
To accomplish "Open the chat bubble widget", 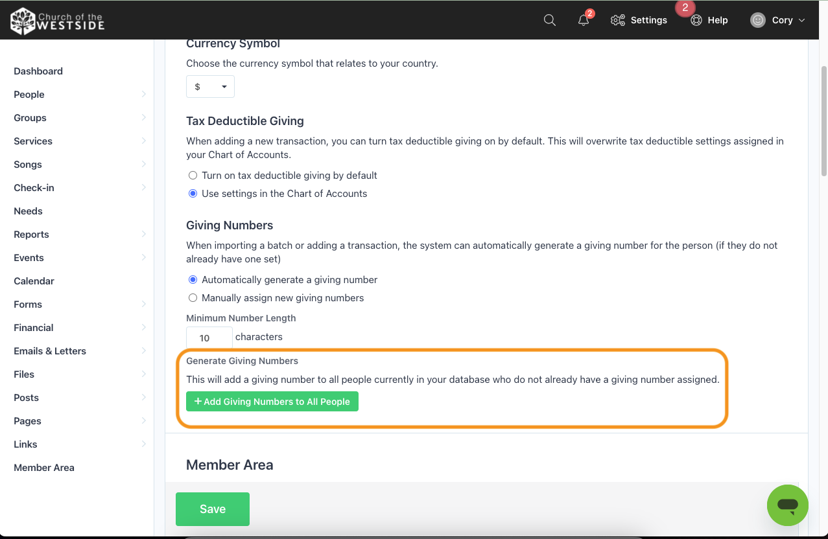I will (787, 505).
